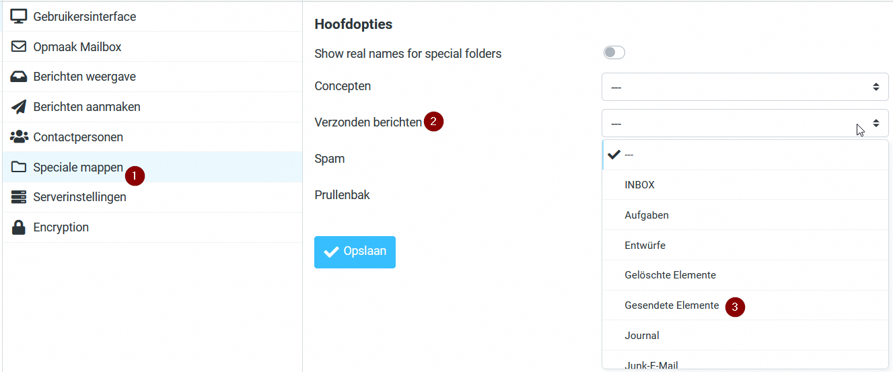
Task: Select the Journal folder option
Action: pos(641,336)
